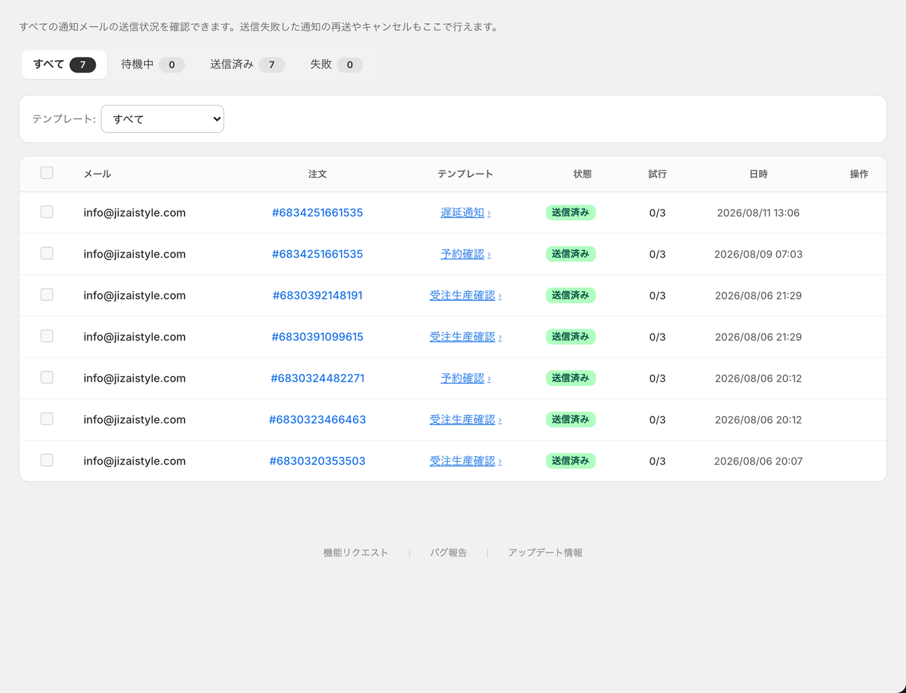Open the テンプレート filter dropdown
This screenshot has height=693, width=906.
[x=162, y=119]
